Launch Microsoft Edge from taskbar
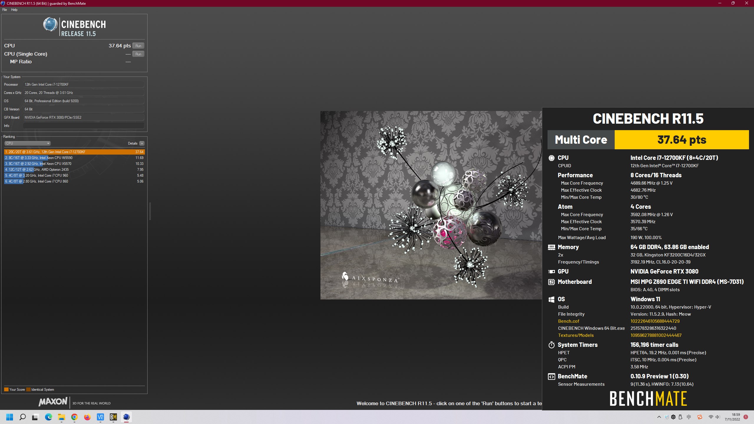This screenshot has width=754, height=424. pyautogui.click(x=48, y=417)
